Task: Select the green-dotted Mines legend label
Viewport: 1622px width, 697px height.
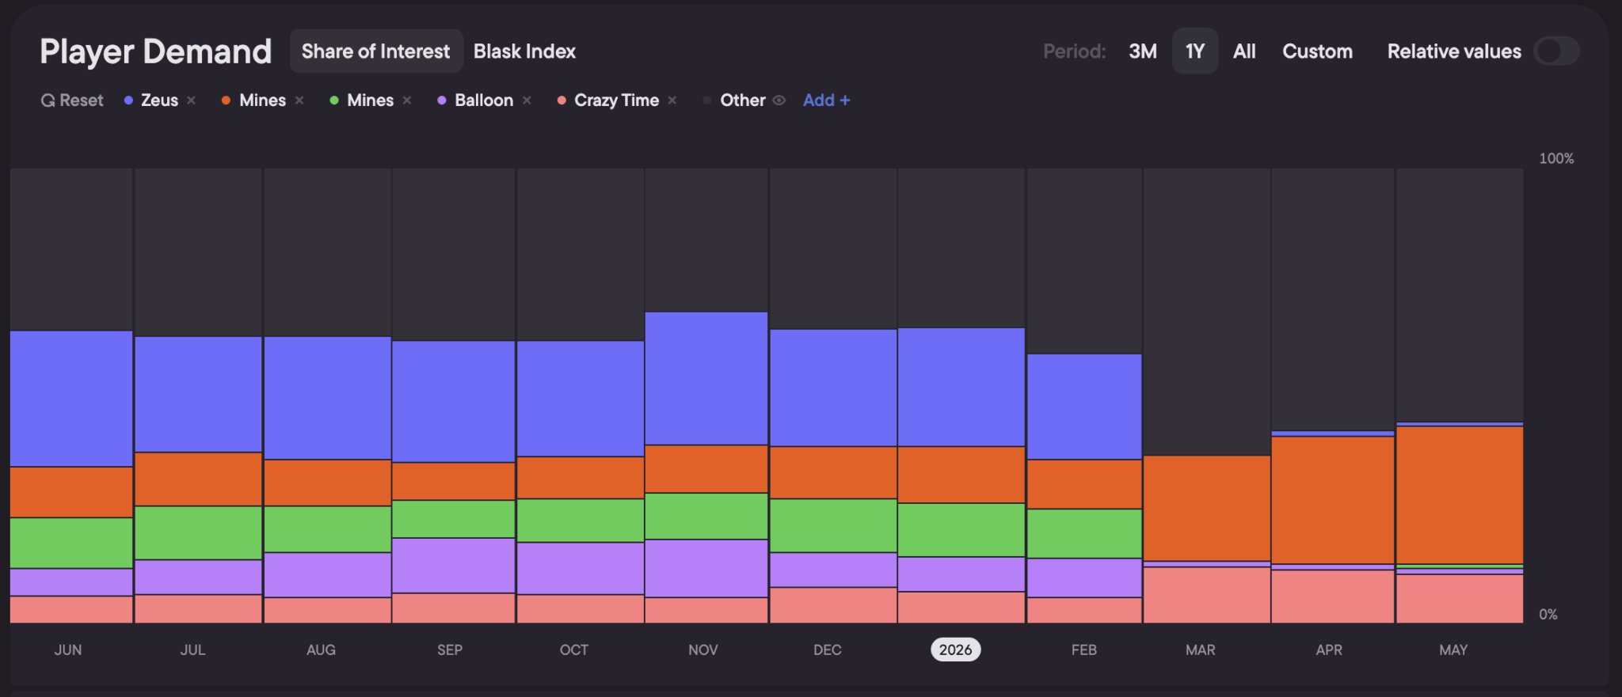Action: tap(370, 100)
